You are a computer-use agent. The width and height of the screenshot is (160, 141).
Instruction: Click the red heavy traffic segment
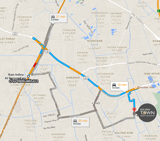click(x=35, y=65)
